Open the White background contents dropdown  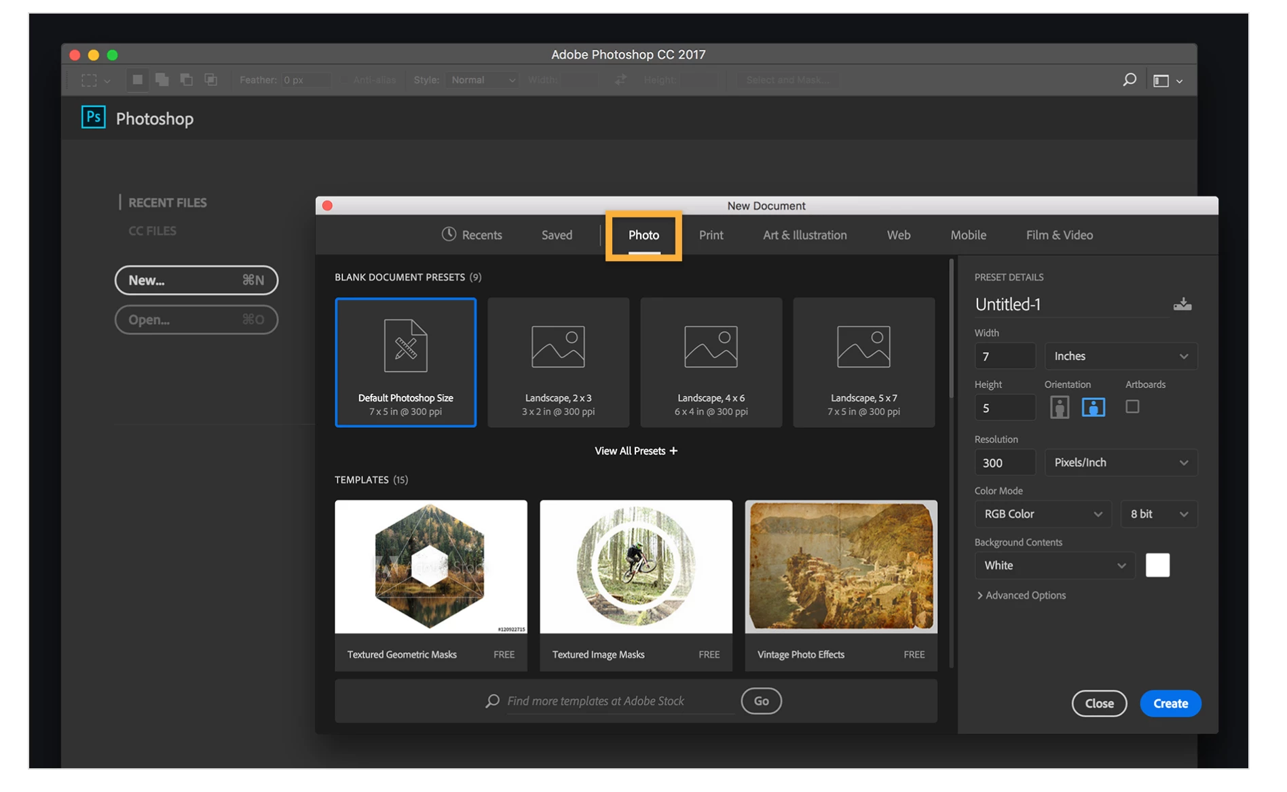[x=1055, y=566]
